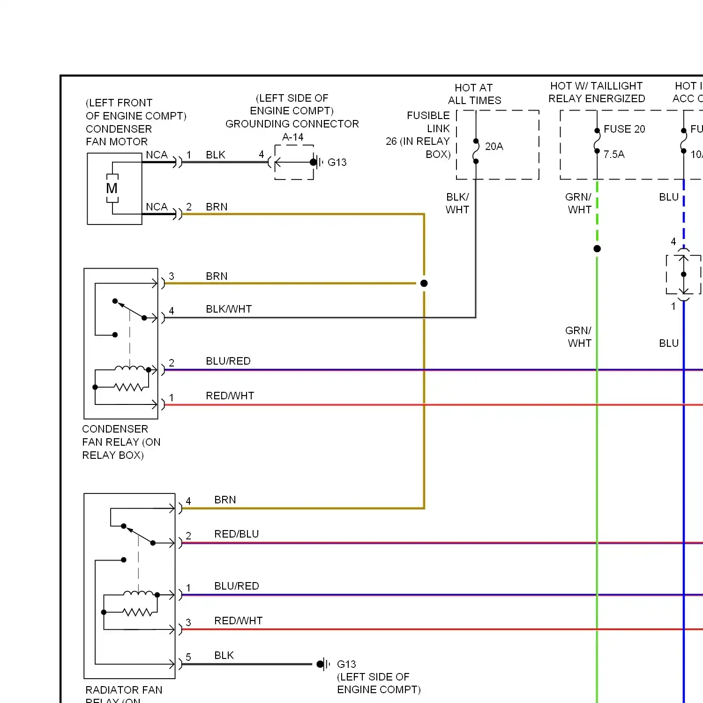Select 'BLU/RED' label on condenser relay pin 2
Image resolution: width=703 pixels, height=703 pixels.
228,361
